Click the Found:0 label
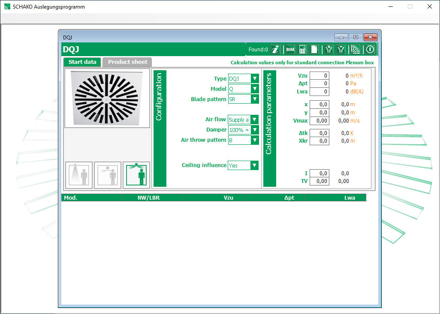The width and height of the screenshot is (440, 314). pos(258,50)
